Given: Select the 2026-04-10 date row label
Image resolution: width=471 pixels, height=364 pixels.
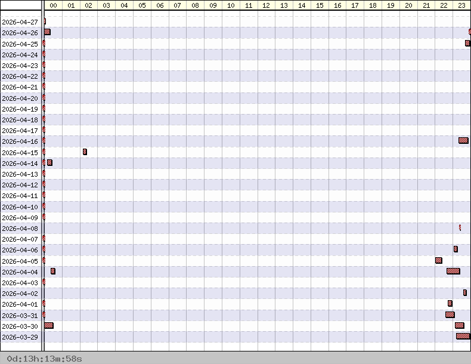Looking at the screenshot, I should pos(20,207).
